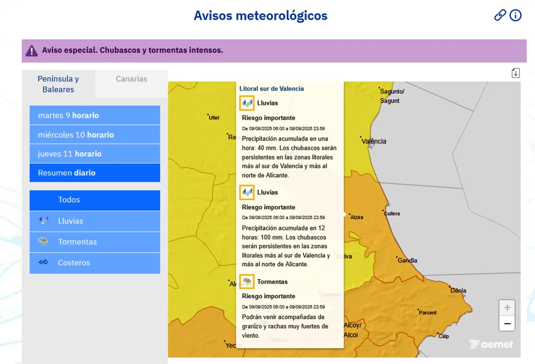This screenshot has width=535, height=364.
Task: Filter warnings by Costeros
Action: tap(94, 263)
